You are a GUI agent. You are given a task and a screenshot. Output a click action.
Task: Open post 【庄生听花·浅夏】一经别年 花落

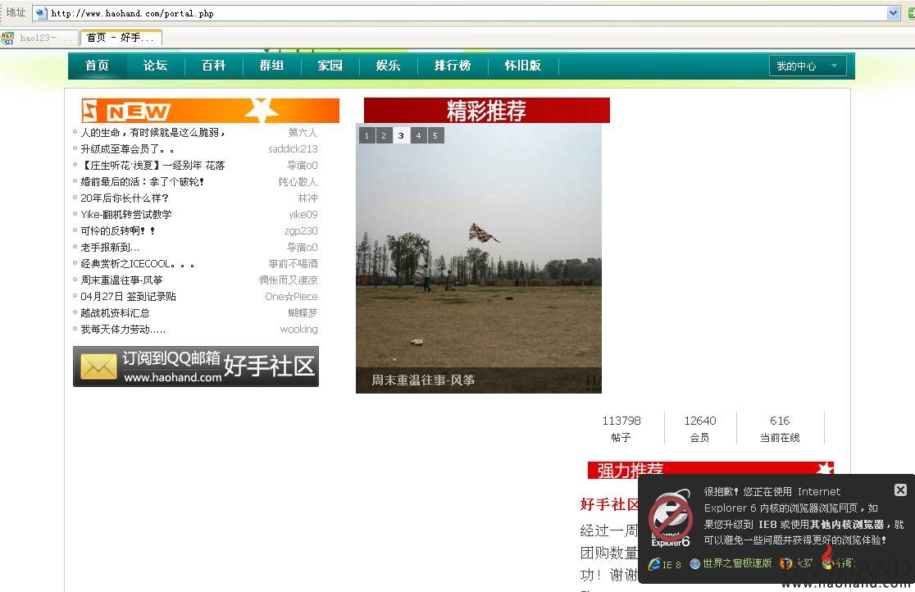[x=152, y=166]
